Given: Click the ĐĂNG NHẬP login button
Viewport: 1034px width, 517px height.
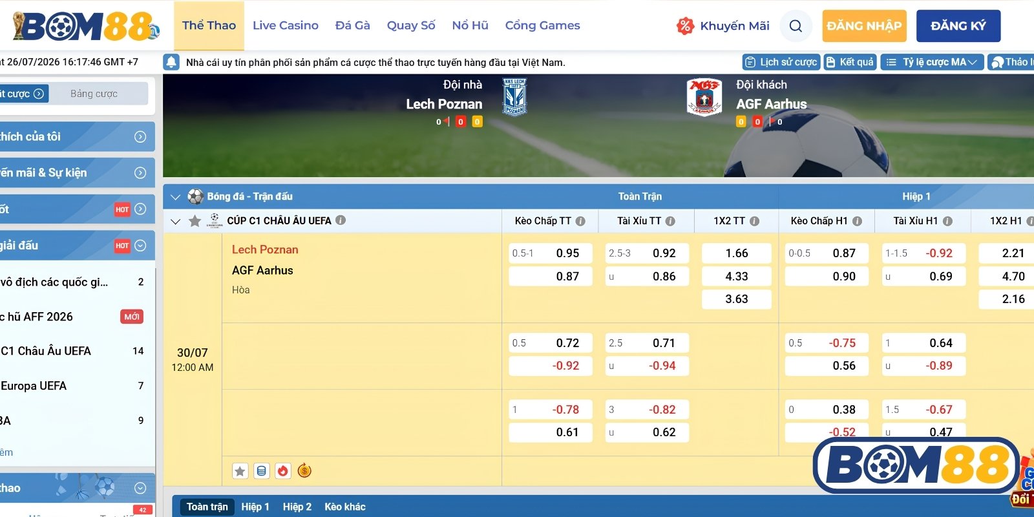Looking at the screenshot, I should [x=864, y=26].
